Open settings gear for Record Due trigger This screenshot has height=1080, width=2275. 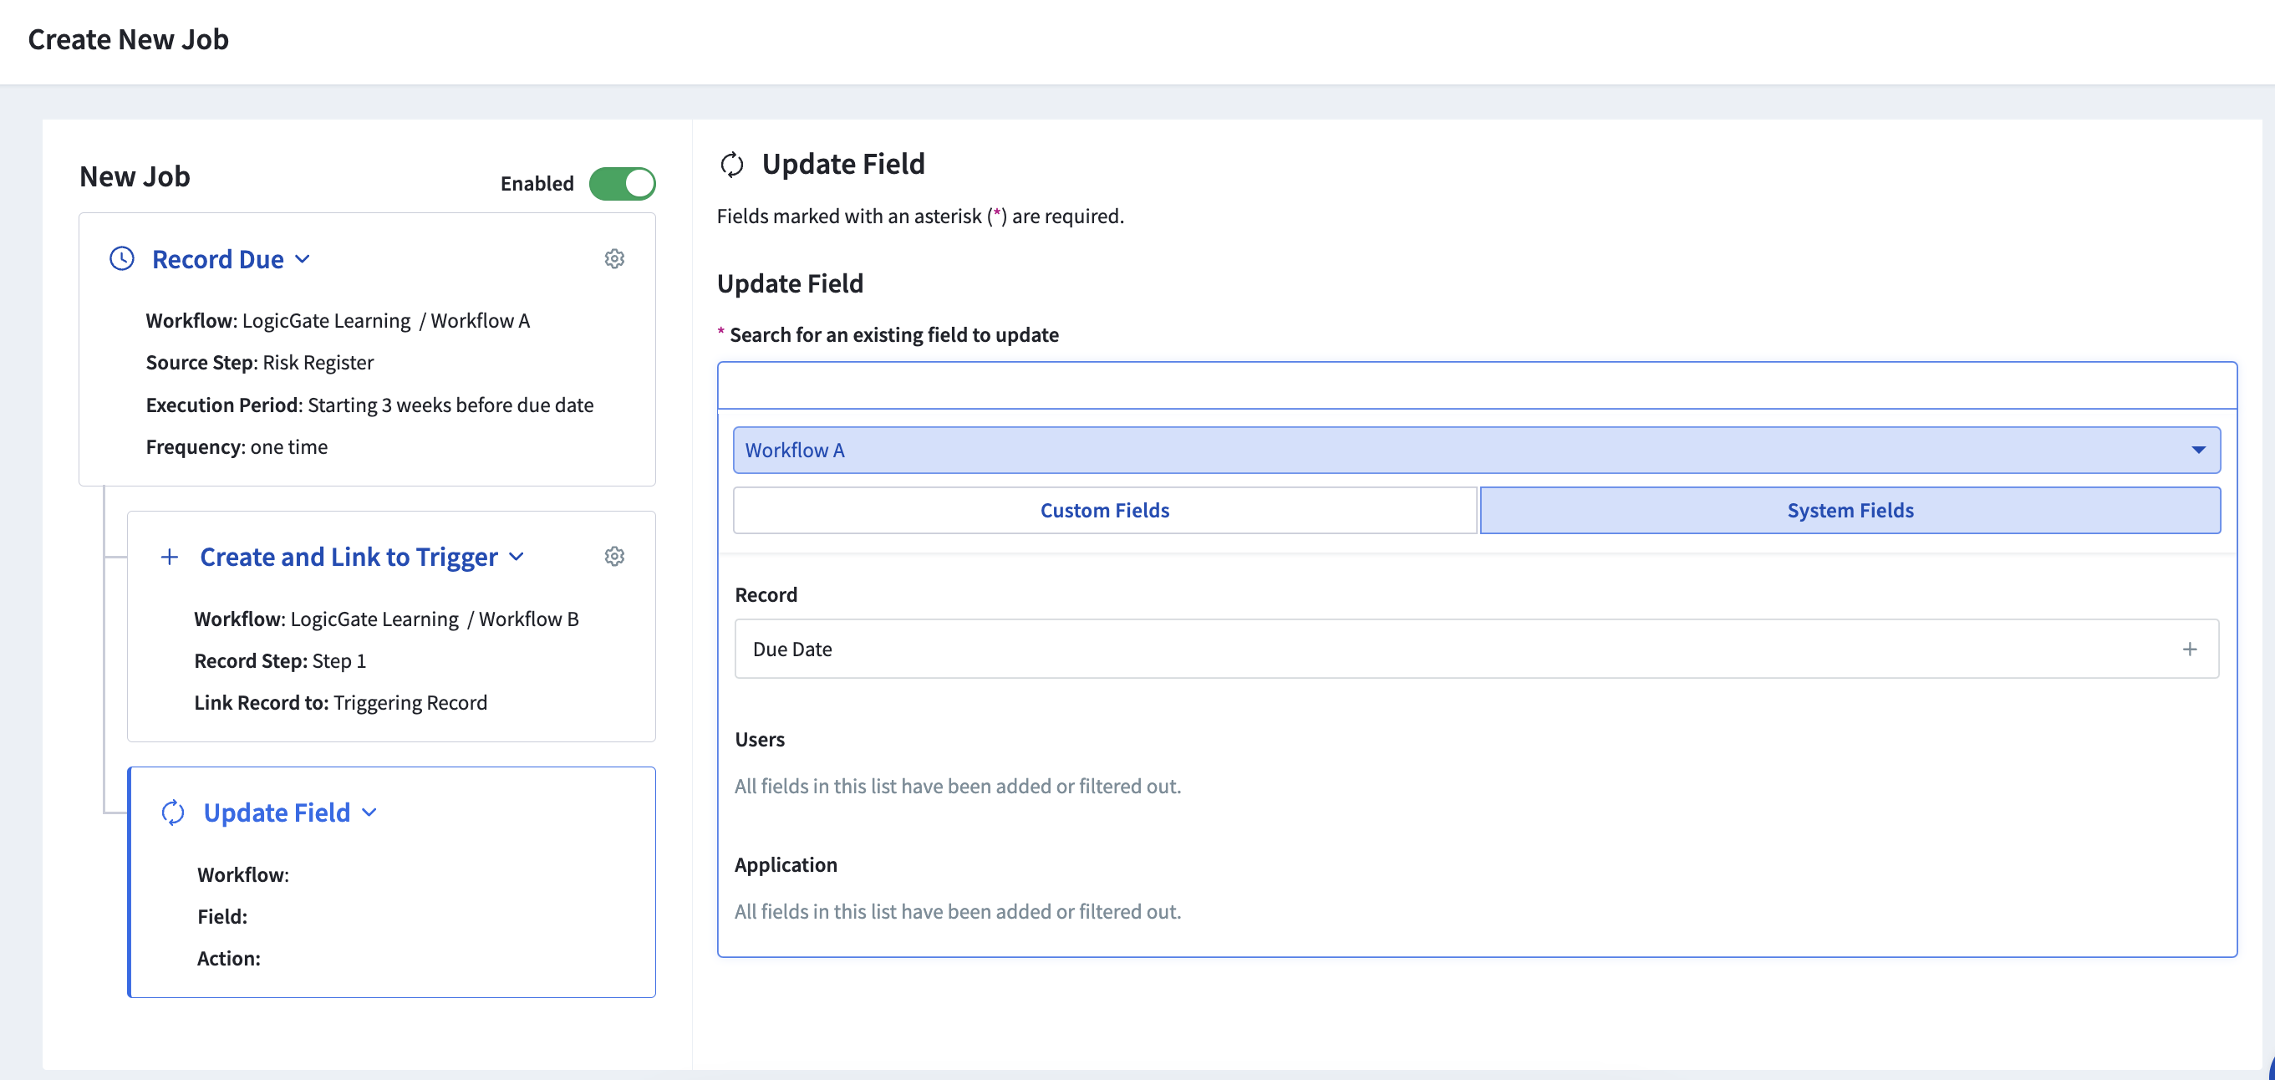pos(613,259)
